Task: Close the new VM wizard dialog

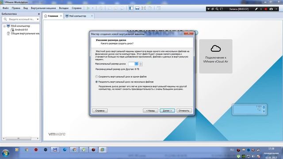Action: [x=189, y=34]
